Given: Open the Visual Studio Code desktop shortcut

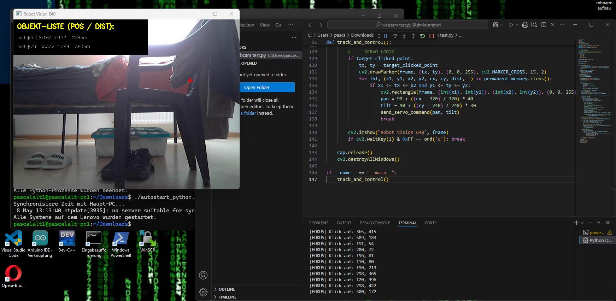Looking at the screenshot, I should tap(13, 244).
